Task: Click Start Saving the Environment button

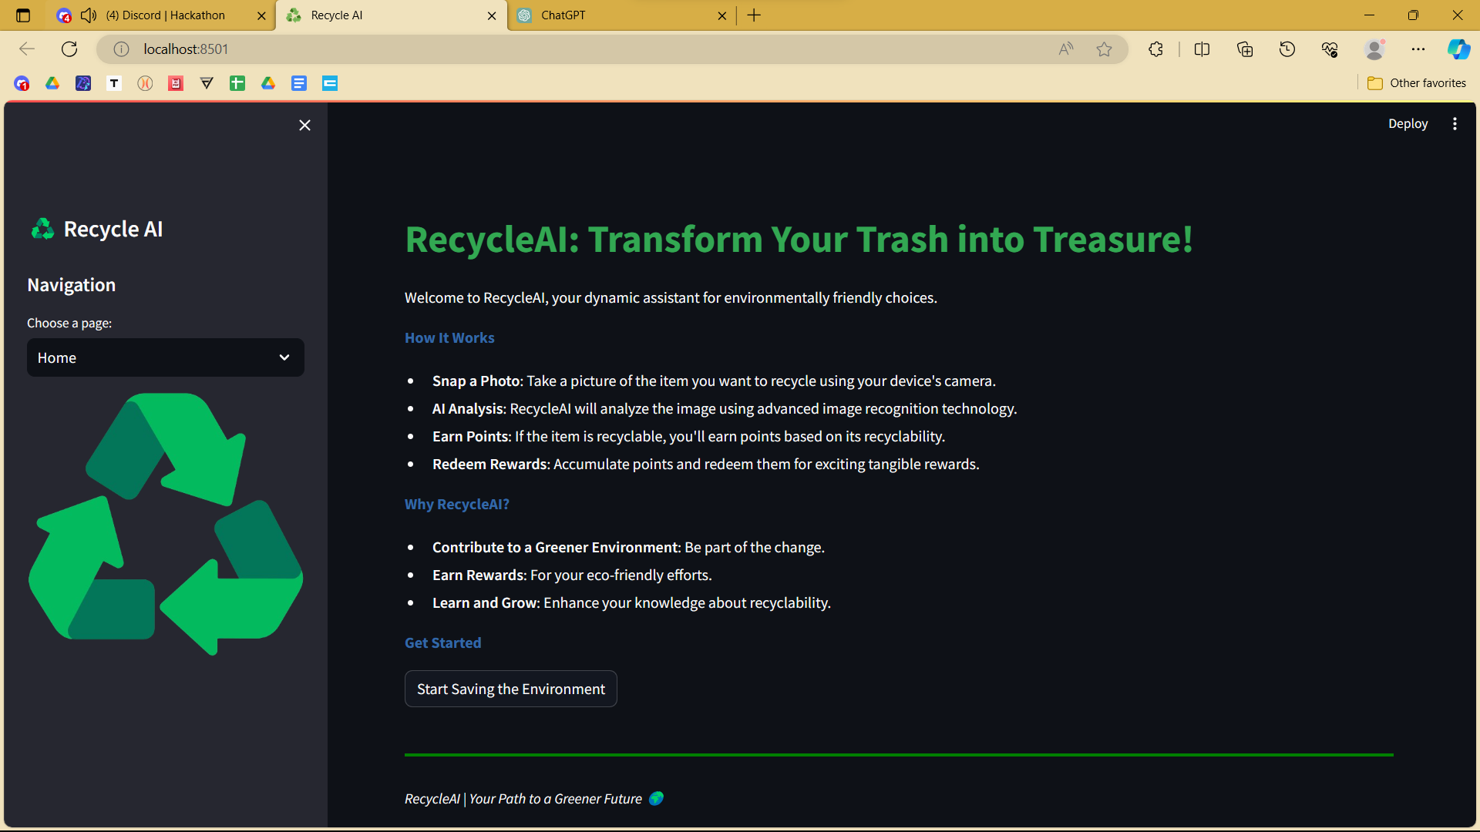Action: tap(510, 689)
